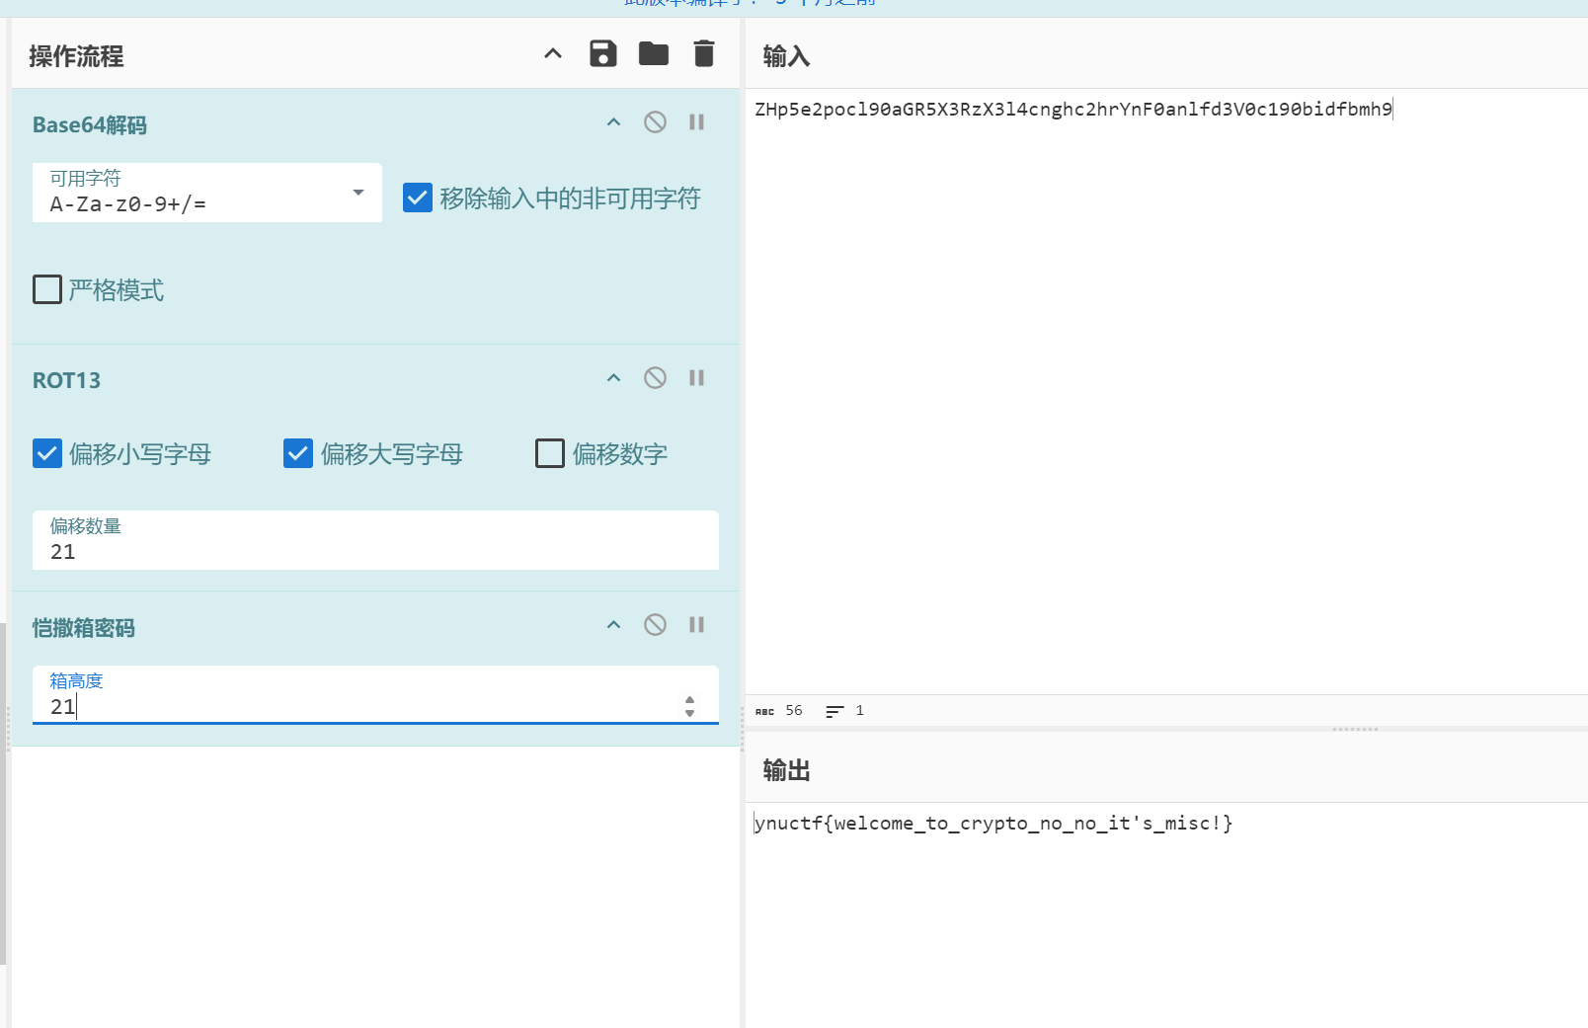Save the current recipe
The width and height of the screenshot is (1588, 1028).
click(x=602, y=54)
